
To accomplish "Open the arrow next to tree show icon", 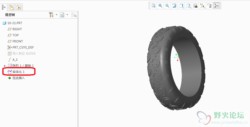I will [x=67, y=15].
